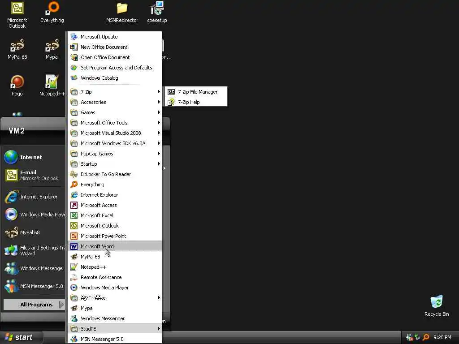Viewport: 459px width, 344px height.
Task: Launch Windows Media Player from start menu list
Action: coord(34,215)
